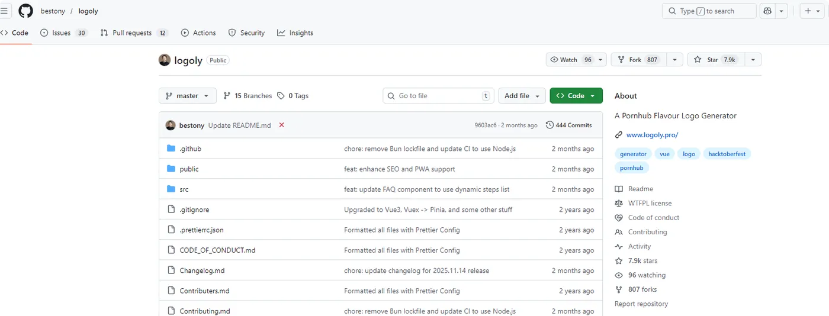Expand the Add file dropdown
This screenshot has width=829, height=316.
pos(522,96)
